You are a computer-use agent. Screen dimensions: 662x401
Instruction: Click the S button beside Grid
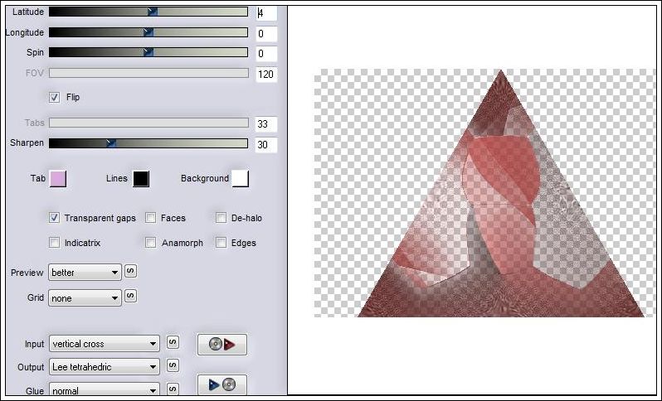pyautogui.click(x=130, y=297)
